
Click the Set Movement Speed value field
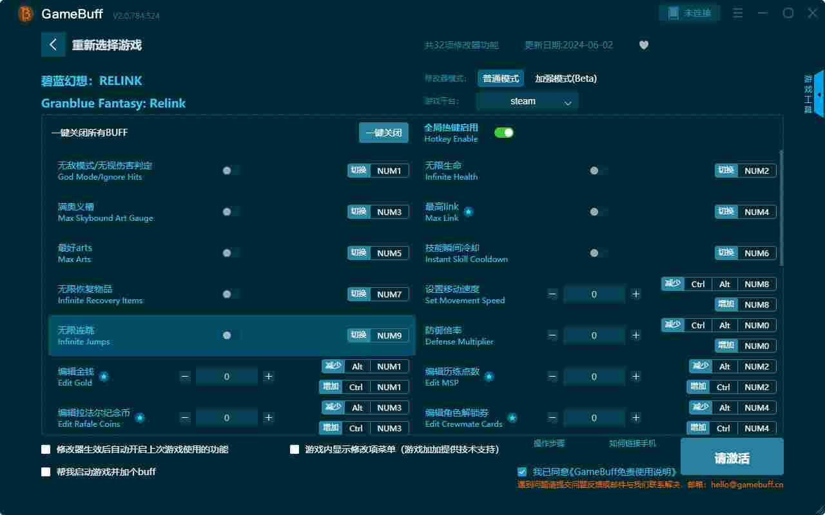[594, 294]
